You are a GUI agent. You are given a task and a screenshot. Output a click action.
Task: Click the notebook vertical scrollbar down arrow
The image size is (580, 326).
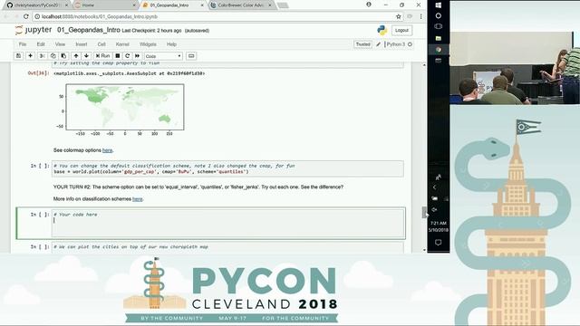[x=424, y=250]
